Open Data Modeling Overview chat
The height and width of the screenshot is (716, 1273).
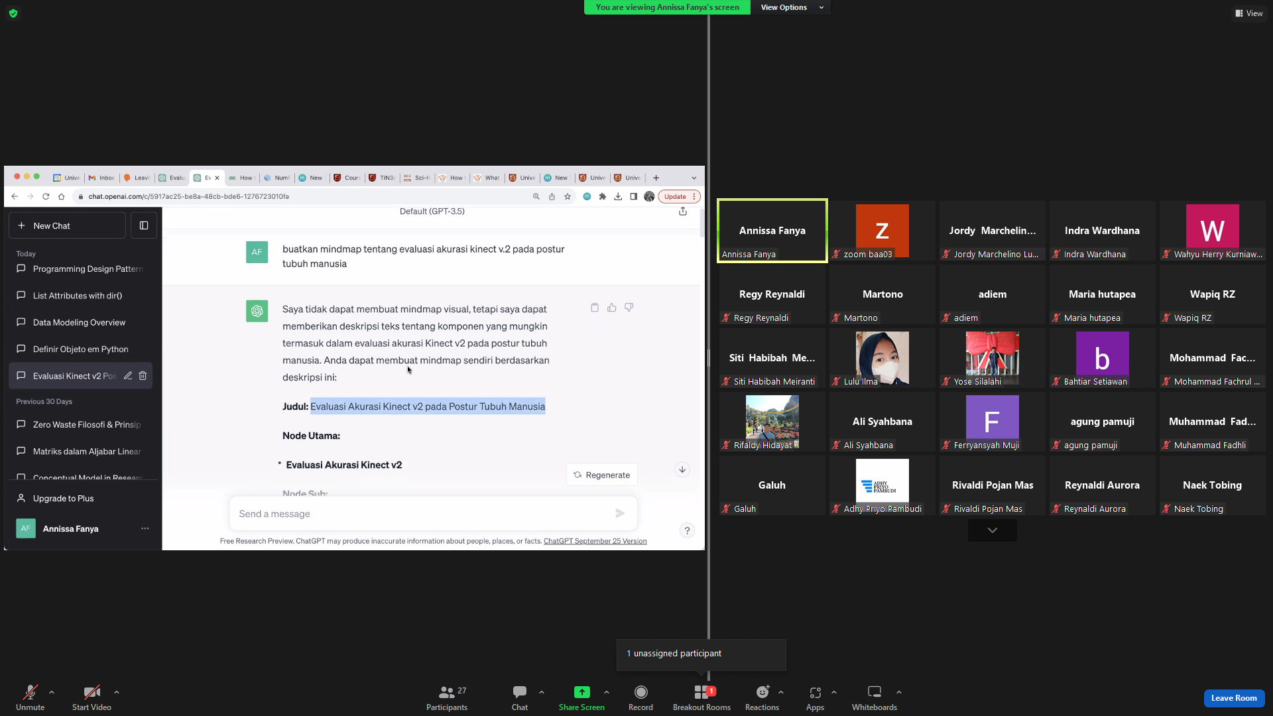pos(81,322)
